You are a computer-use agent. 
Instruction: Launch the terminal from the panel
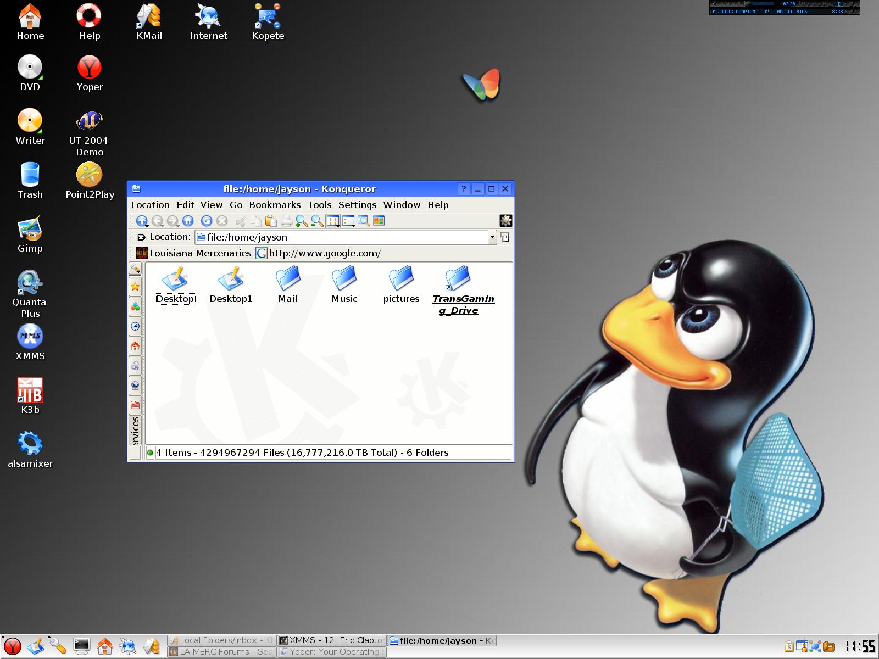[82, 646]
